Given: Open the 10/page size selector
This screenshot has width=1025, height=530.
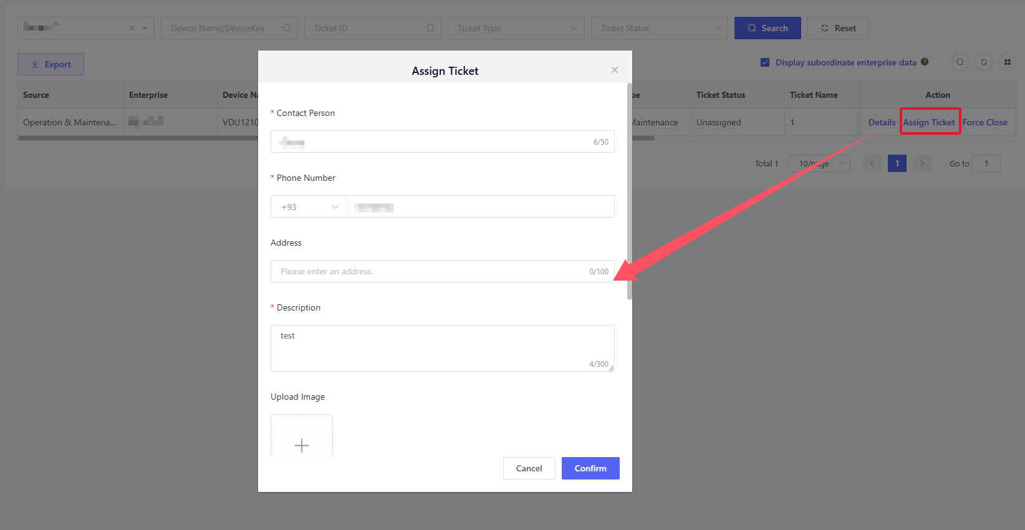Looking at the screenshot, I should coord(819,163).
